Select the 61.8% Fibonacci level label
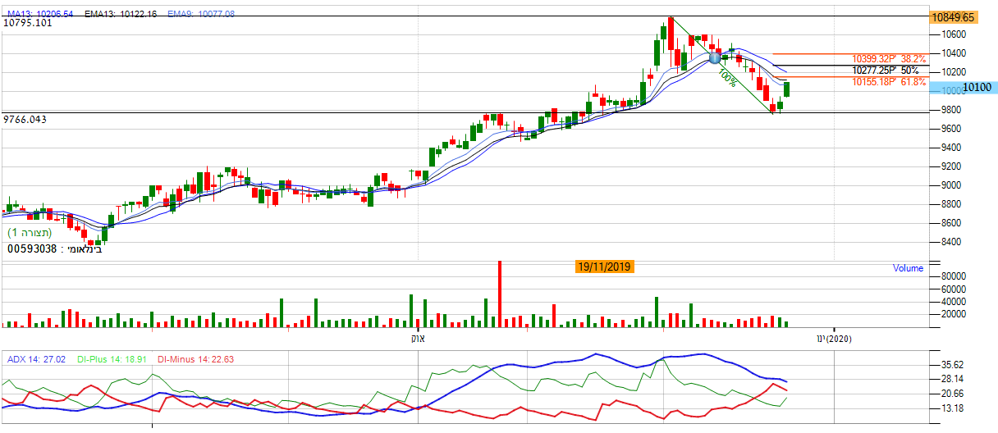The image size is (998, 433). (x=889, y=82)
